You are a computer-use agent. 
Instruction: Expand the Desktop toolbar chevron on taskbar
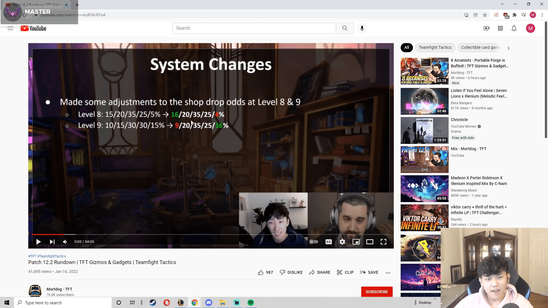click(435, 299)
